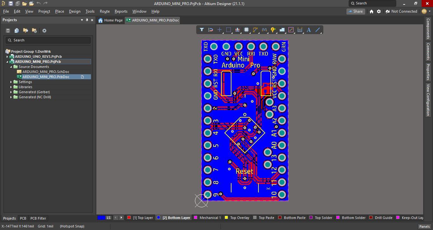Screen dimensions: 433x230
Task: Select the Place Dimension tool
Action: [x=300, y=30]
